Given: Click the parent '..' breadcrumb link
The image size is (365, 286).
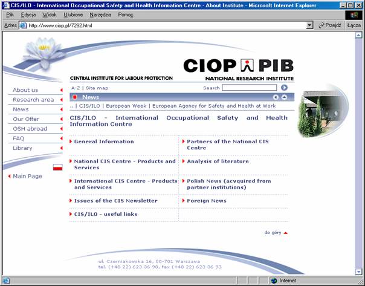Looking at the screenshot, I should [71, 106].
